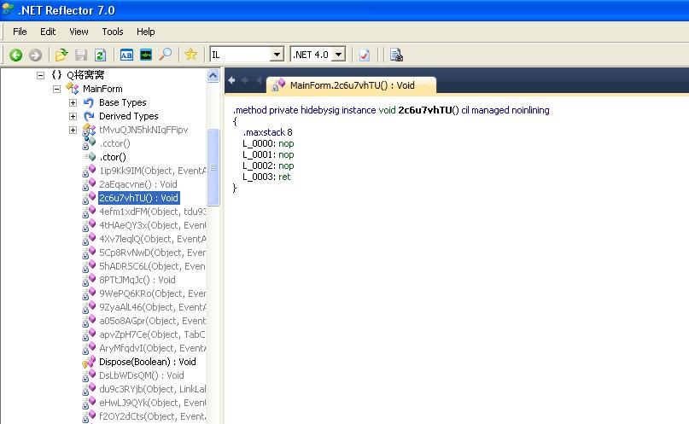Viewport: 689px width, 424px height.
Task: Click the bold 2c6u7vhTU name in code
Action: tap(425, 110)
